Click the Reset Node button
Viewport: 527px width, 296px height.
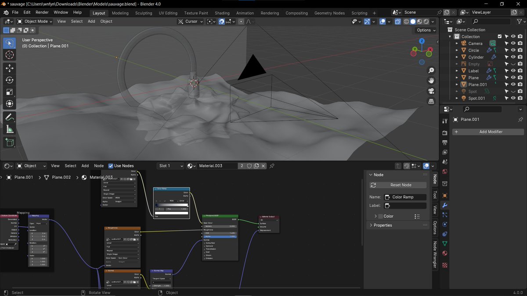point(398,185)
